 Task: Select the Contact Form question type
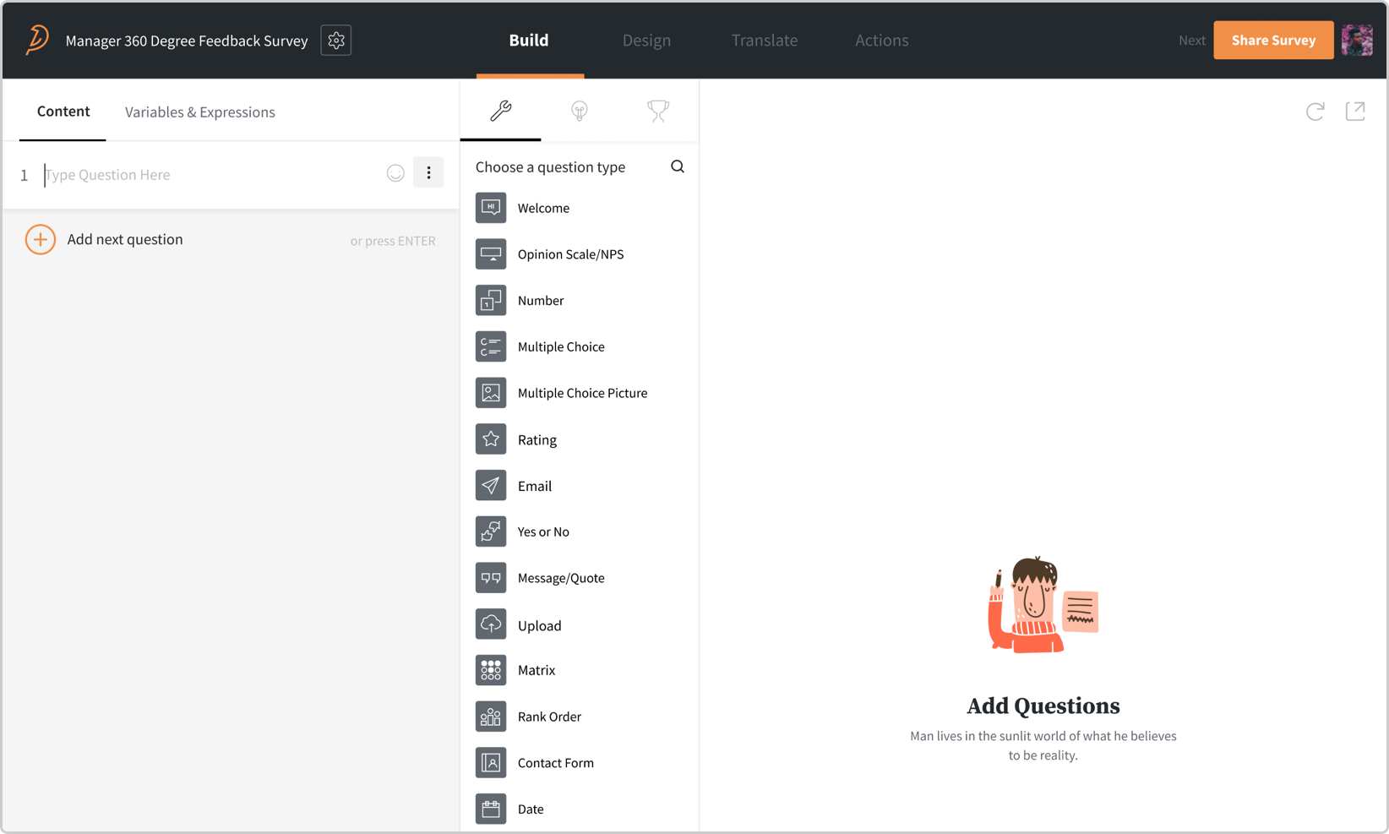[555, 762]
